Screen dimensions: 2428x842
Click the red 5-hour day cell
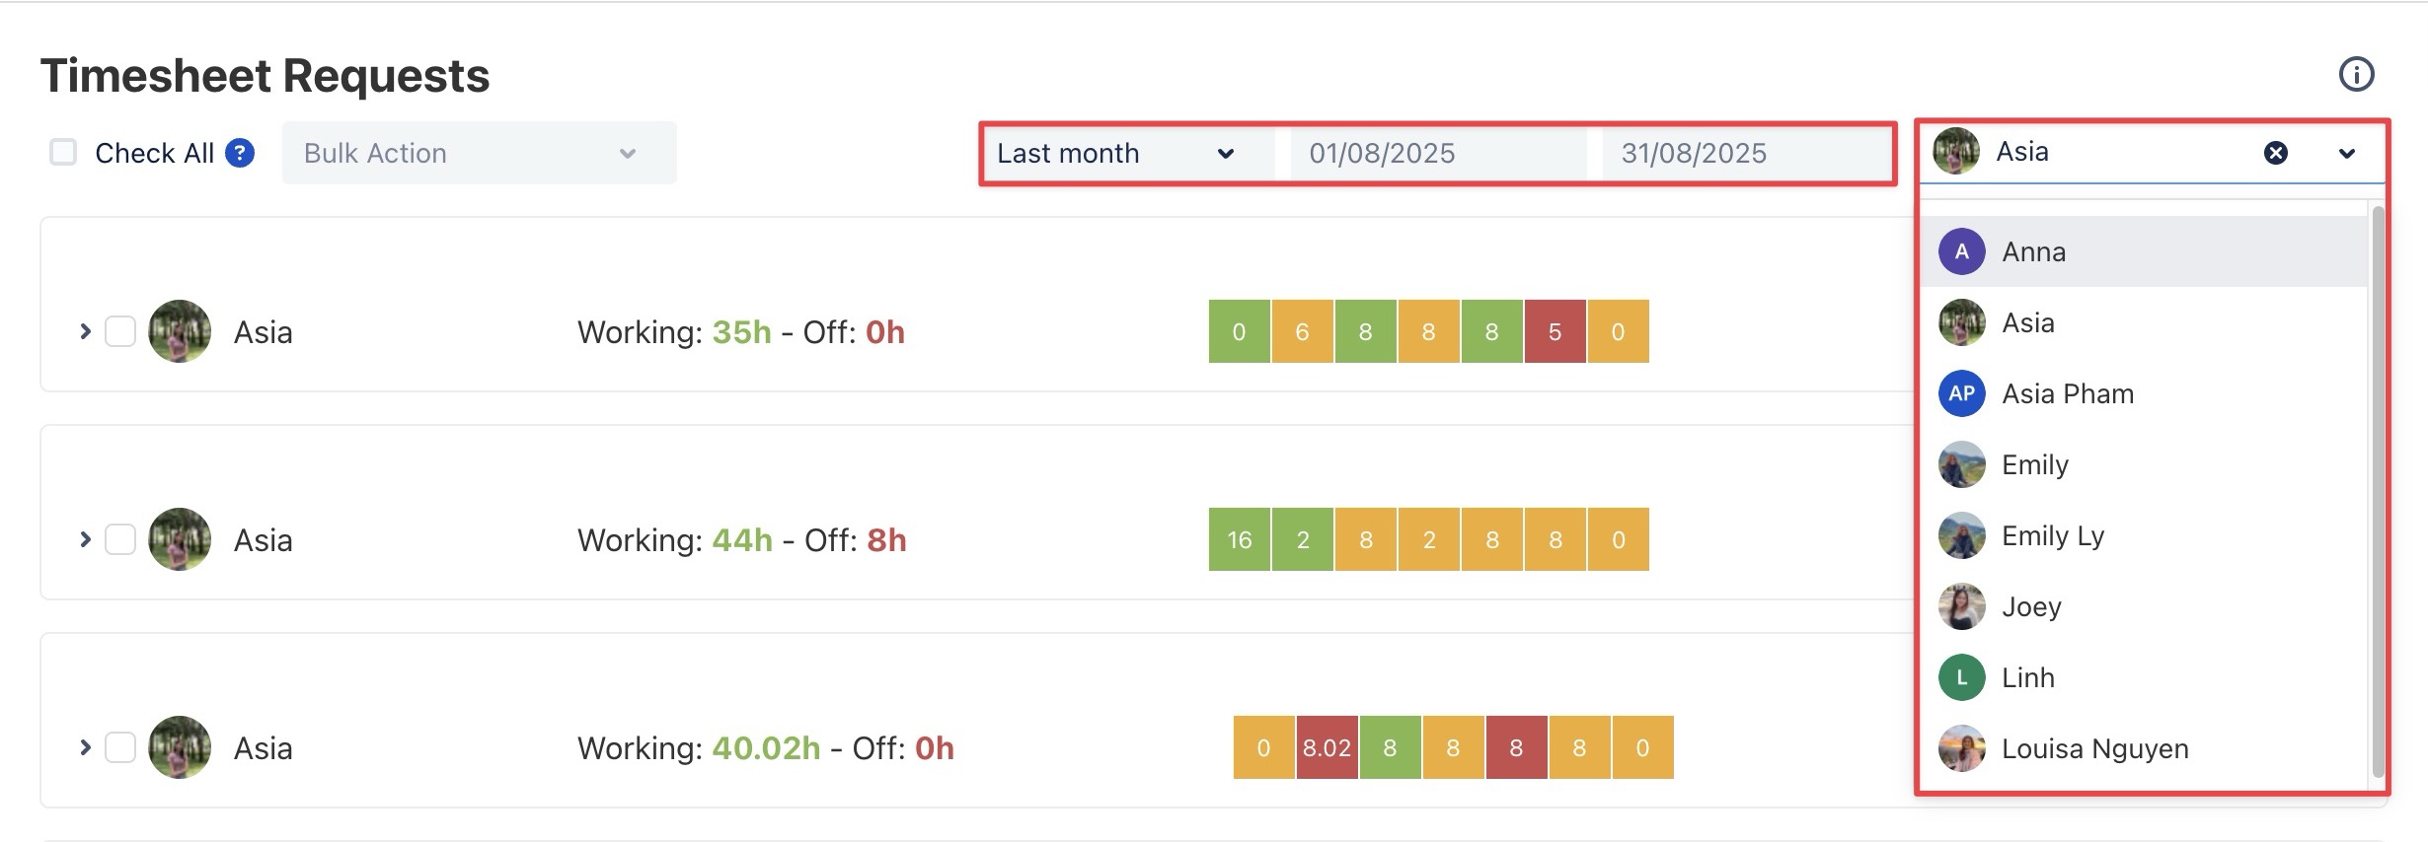pos(1555,331)
